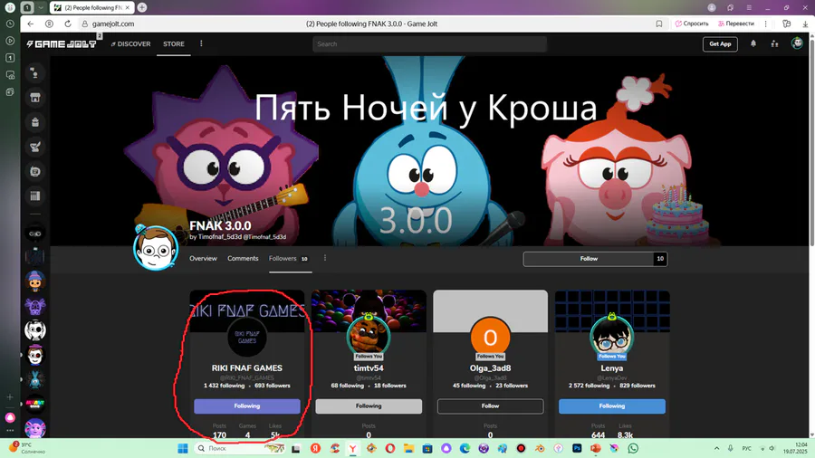The height and width of the screenshot is (458, 815).
Task: Open Opera browser from the taskbar
Action: click(x=389, y=448)
